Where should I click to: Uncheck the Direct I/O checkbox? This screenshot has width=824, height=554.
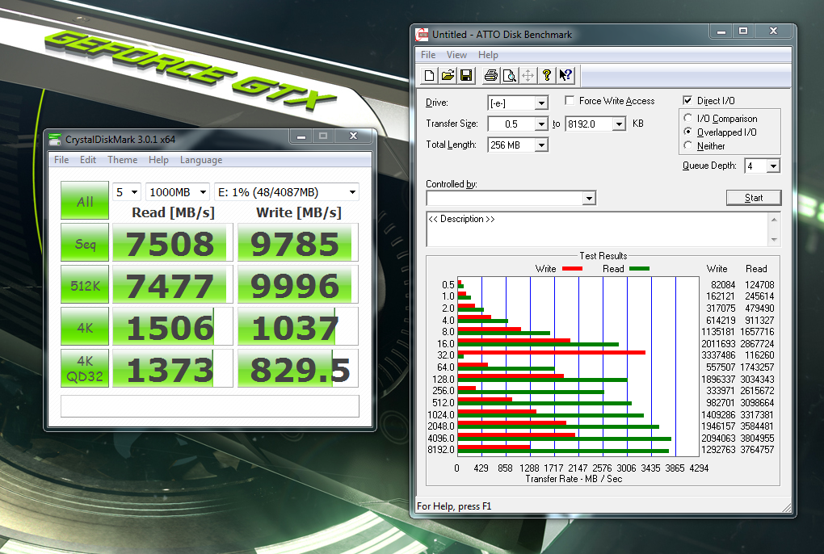[687, 100]
